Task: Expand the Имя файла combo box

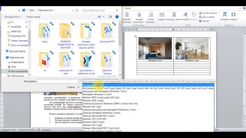Action: 78,81
